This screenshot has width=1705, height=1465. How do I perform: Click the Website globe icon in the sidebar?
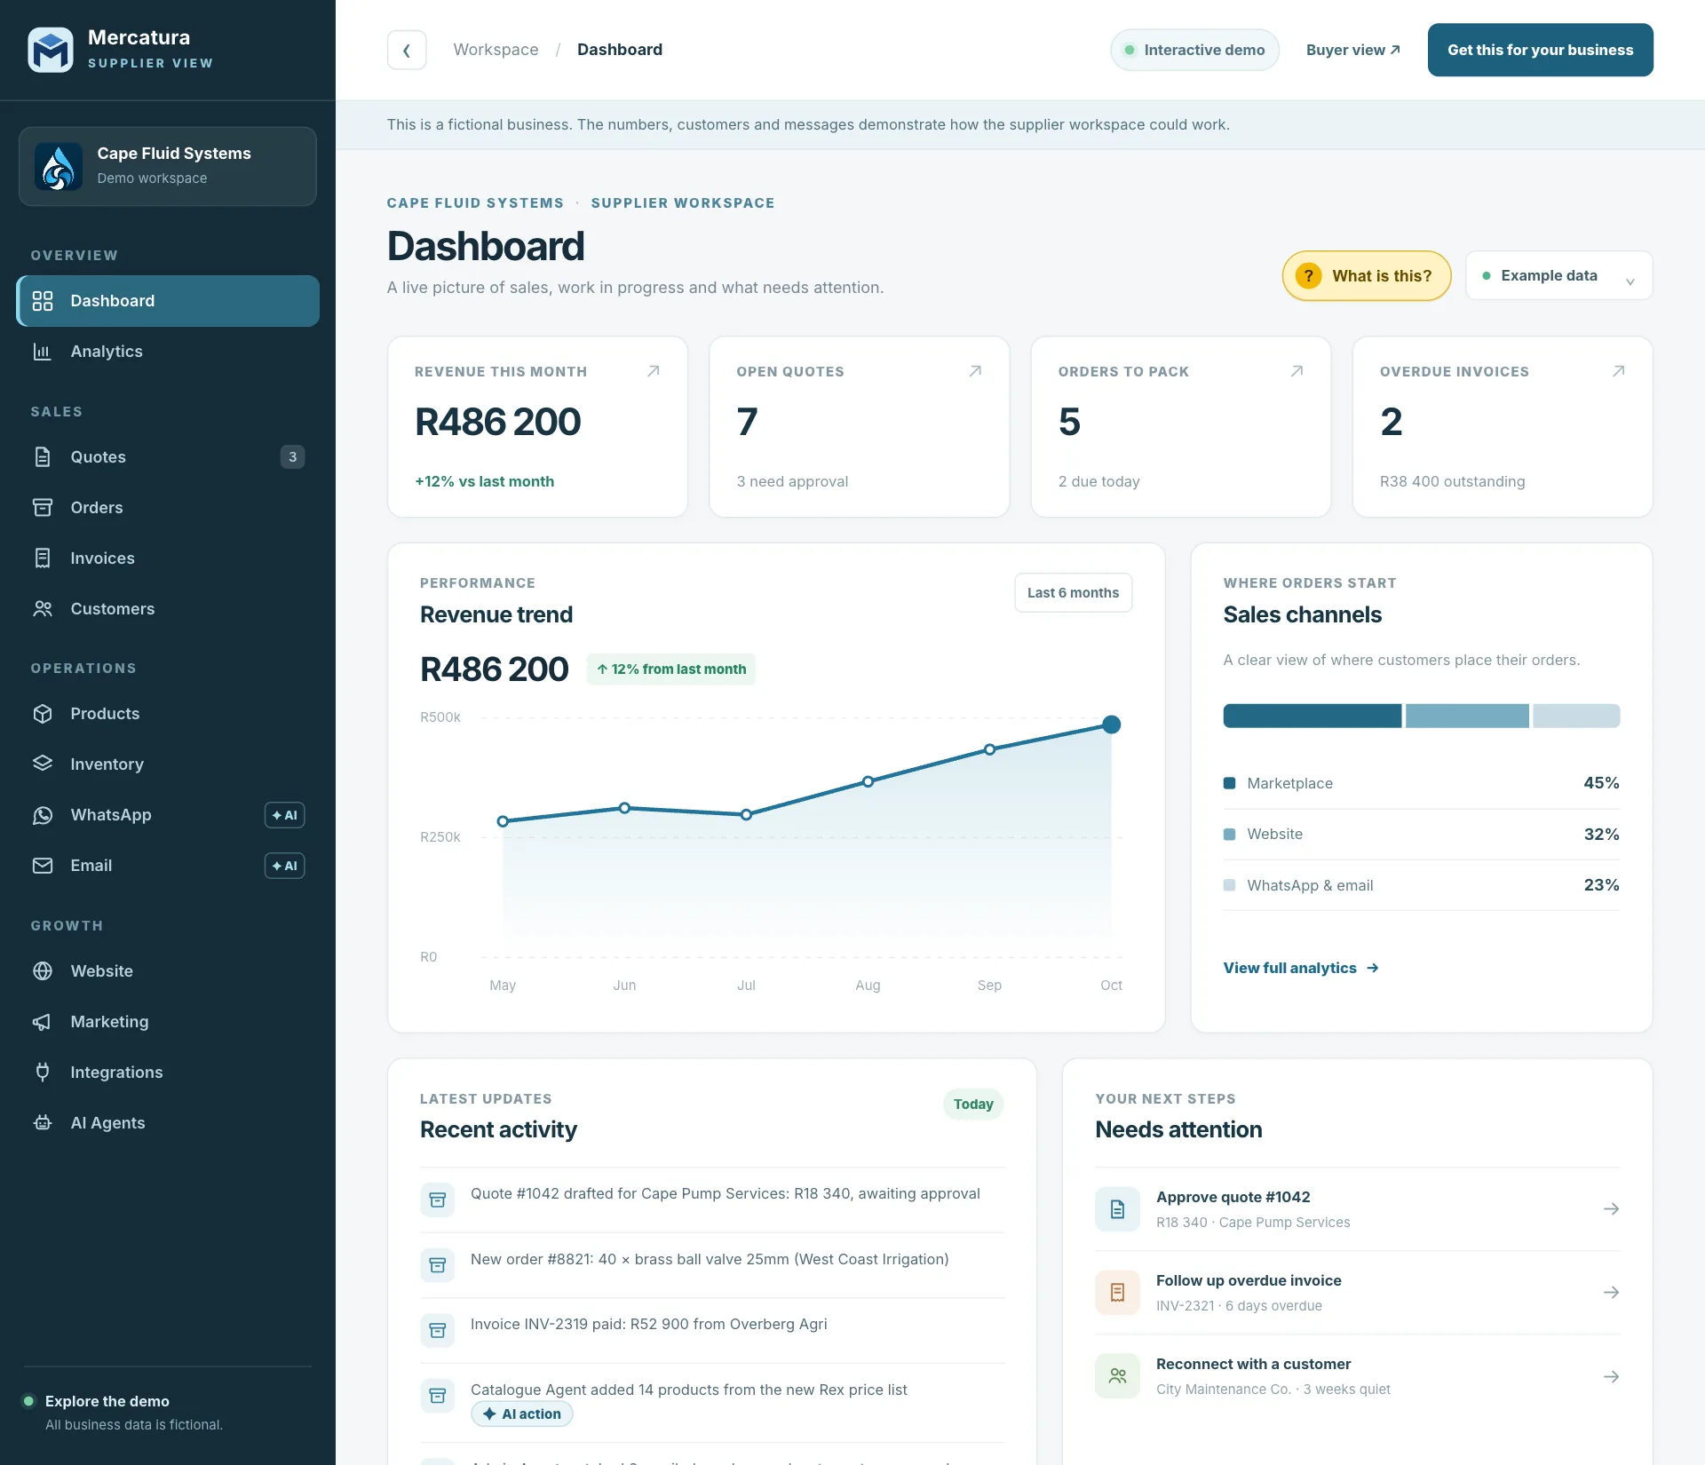(x=43, y=971)
